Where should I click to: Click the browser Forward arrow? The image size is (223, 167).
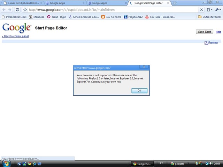tap(10, 10)
